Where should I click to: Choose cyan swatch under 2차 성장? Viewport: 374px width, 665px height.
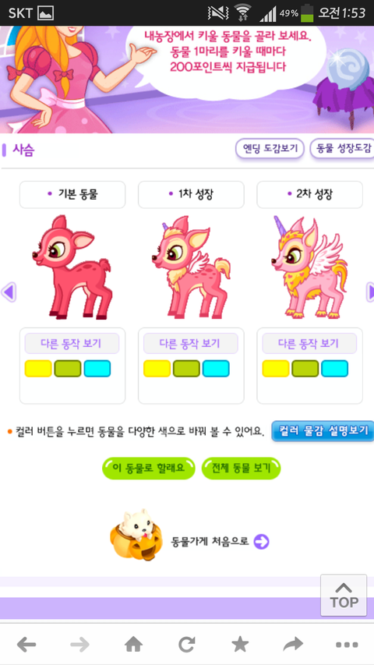tap(334, 369)
